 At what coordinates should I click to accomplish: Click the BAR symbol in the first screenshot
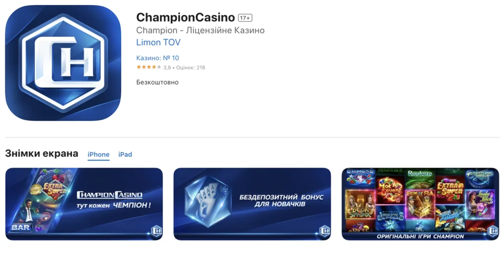coord(21,228)
